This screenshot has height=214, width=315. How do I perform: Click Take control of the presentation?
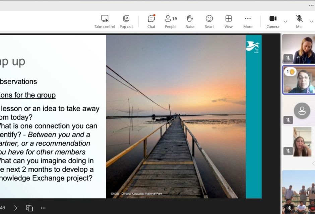pyautogui.click(x=105, y=21)
